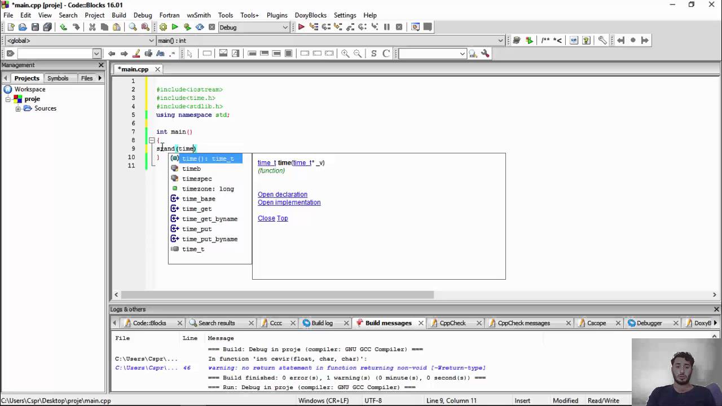
Task: Close the Management panel
Action: pyautogui.click(x=101, y=65)
